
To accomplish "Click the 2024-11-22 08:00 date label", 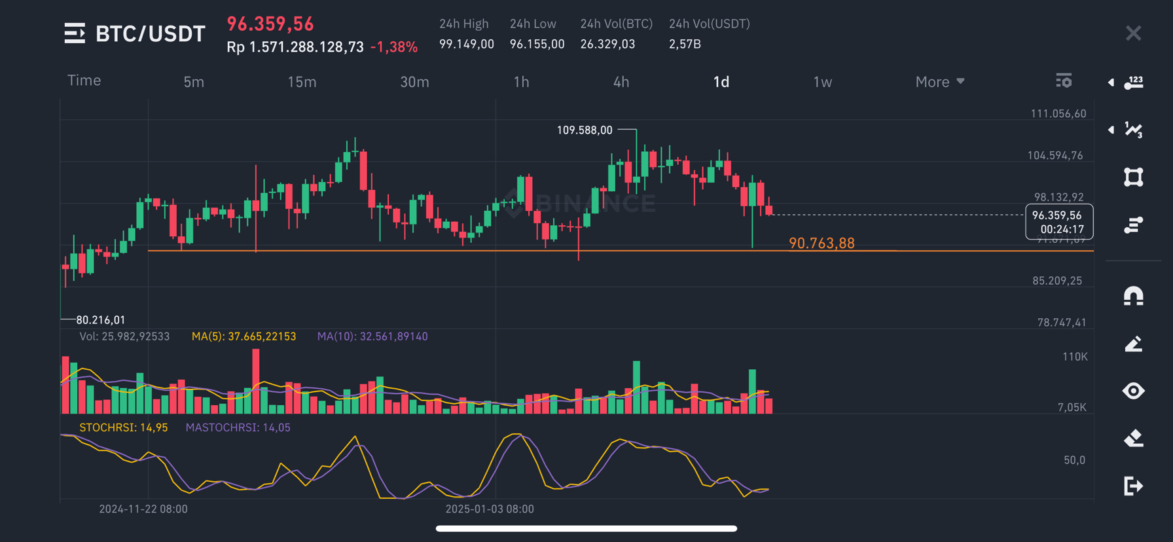I will [143, 509].
